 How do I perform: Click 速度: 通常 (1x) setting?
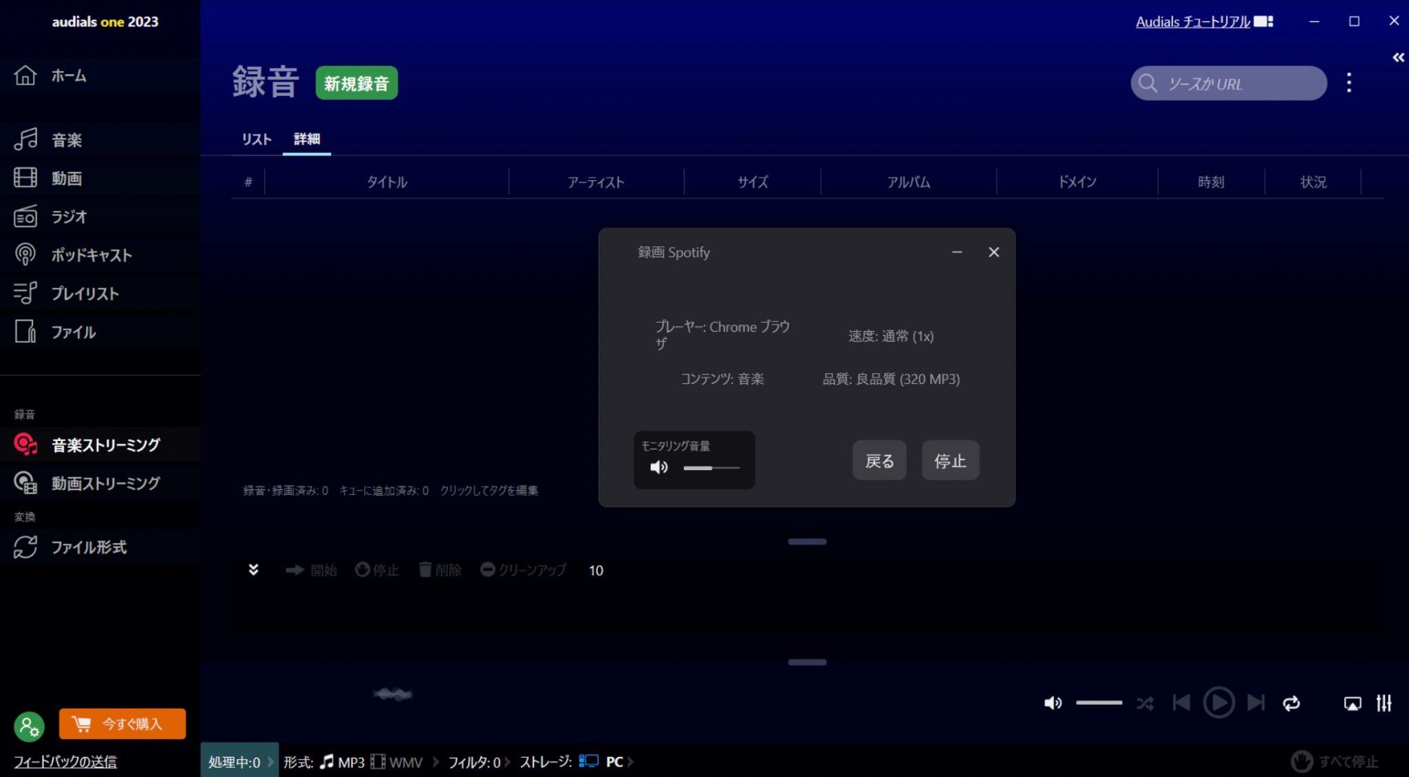[891, 336]
